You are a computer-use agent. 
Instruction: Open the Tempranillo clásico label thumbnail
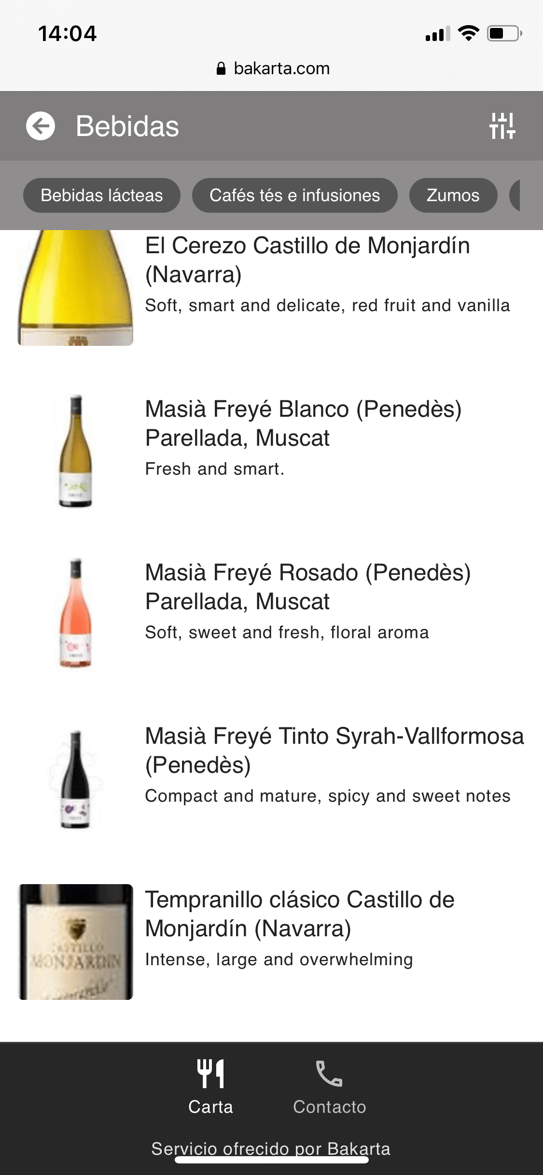point(75,942)
